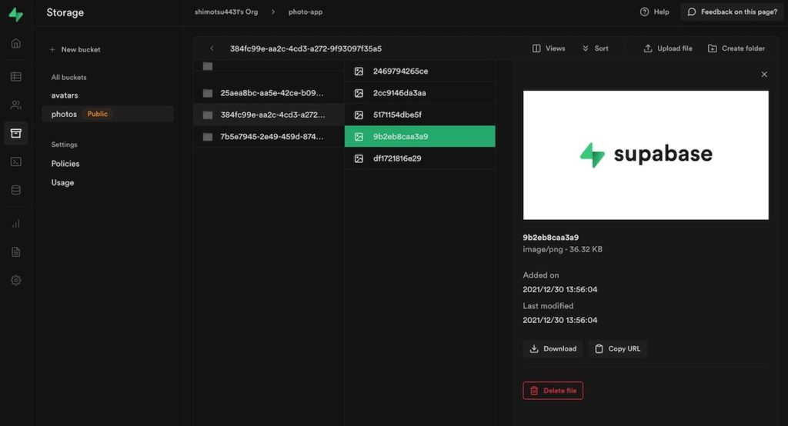Open the Home icon in sidebar

[x=15, y=43]
